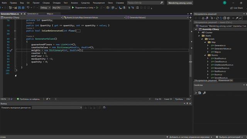Screen dimensions: 247x139
Task: Switch to the Map.cs tab
Action: 50,14
